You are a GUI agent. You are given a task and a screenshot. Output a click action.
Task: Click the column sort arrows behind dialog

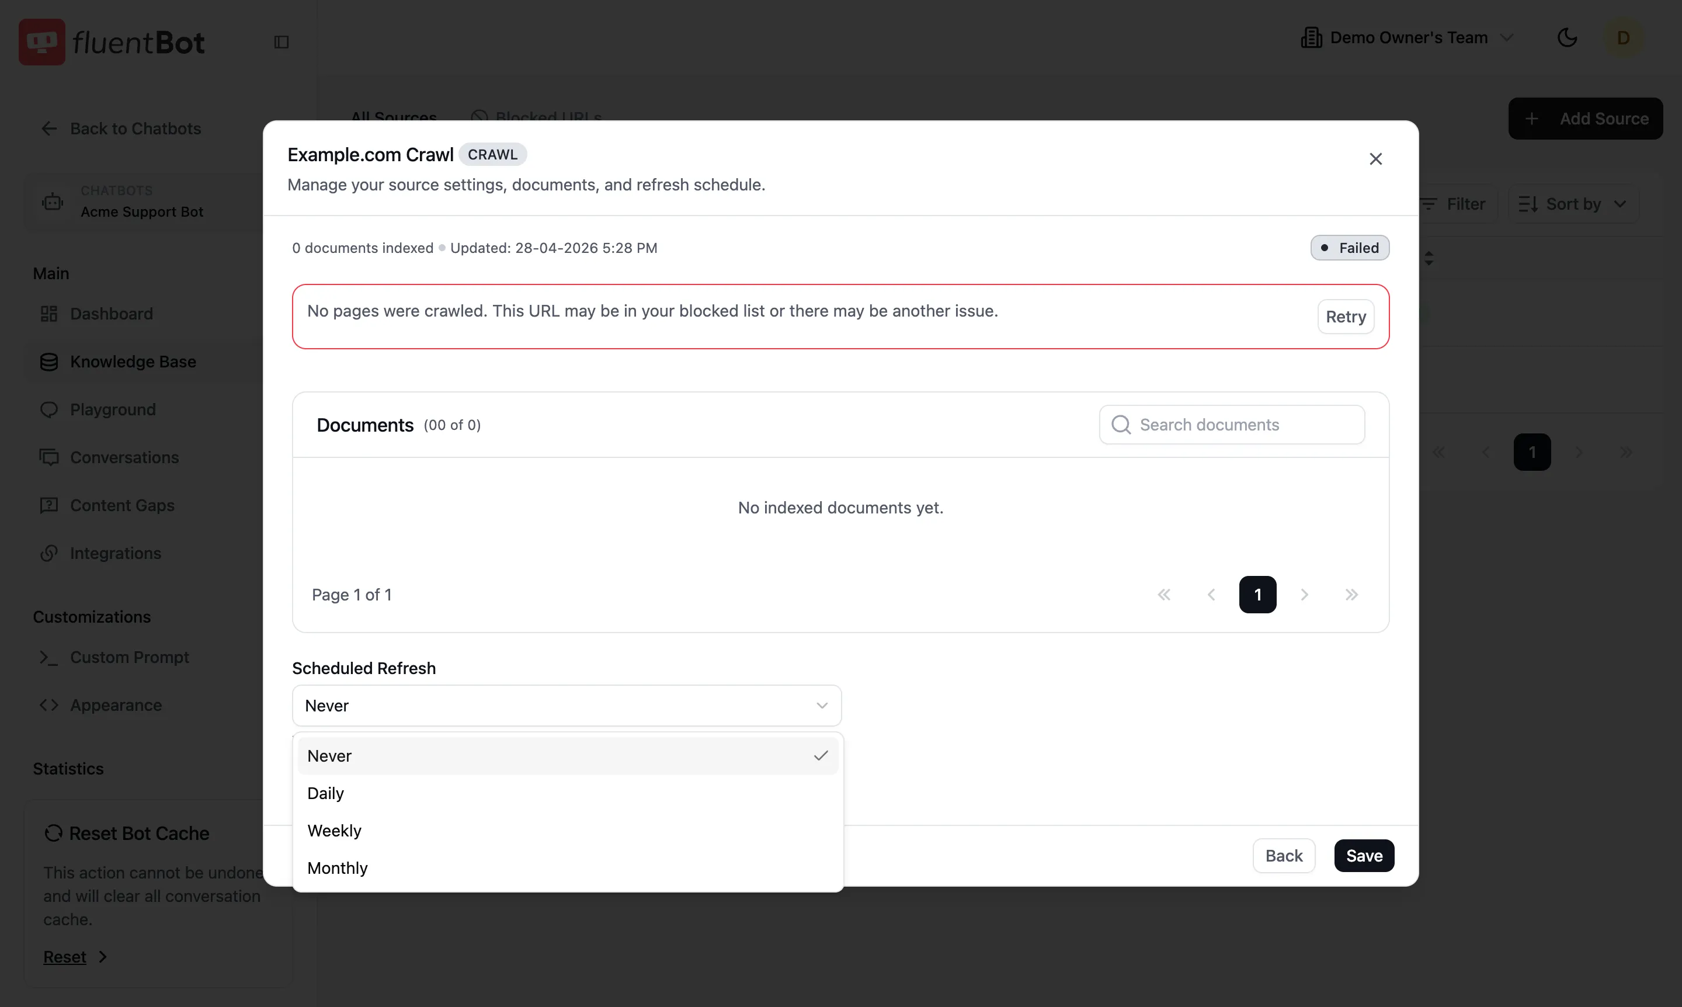click(1429, 258)
